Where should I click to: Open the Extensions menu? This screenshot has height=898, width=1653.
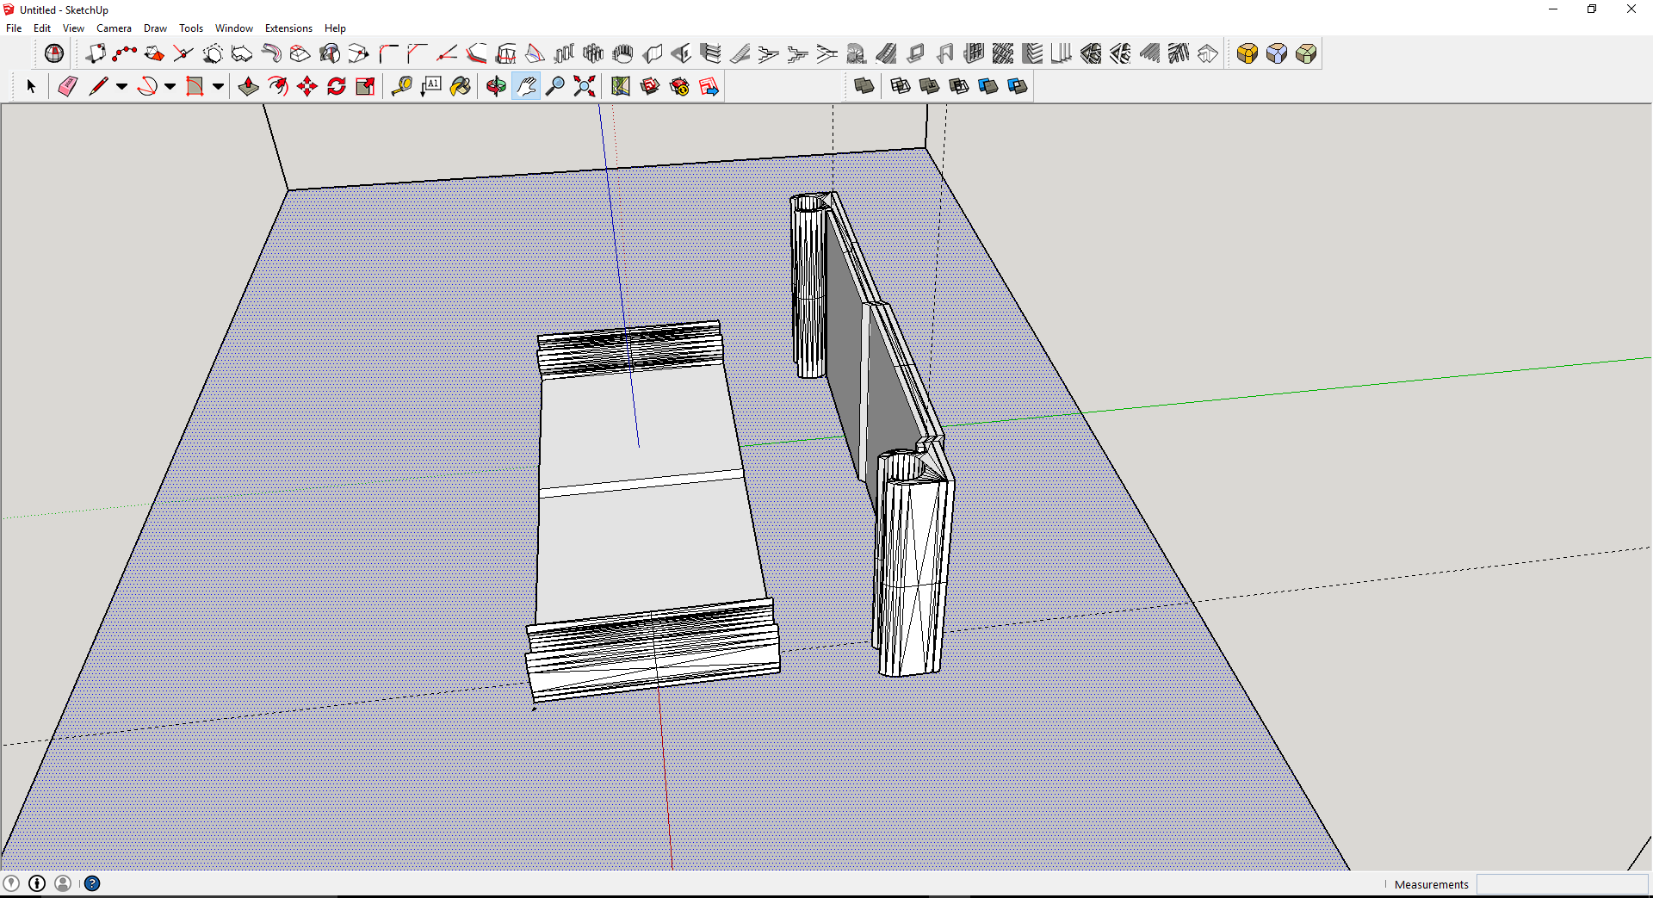pos(288,28)
